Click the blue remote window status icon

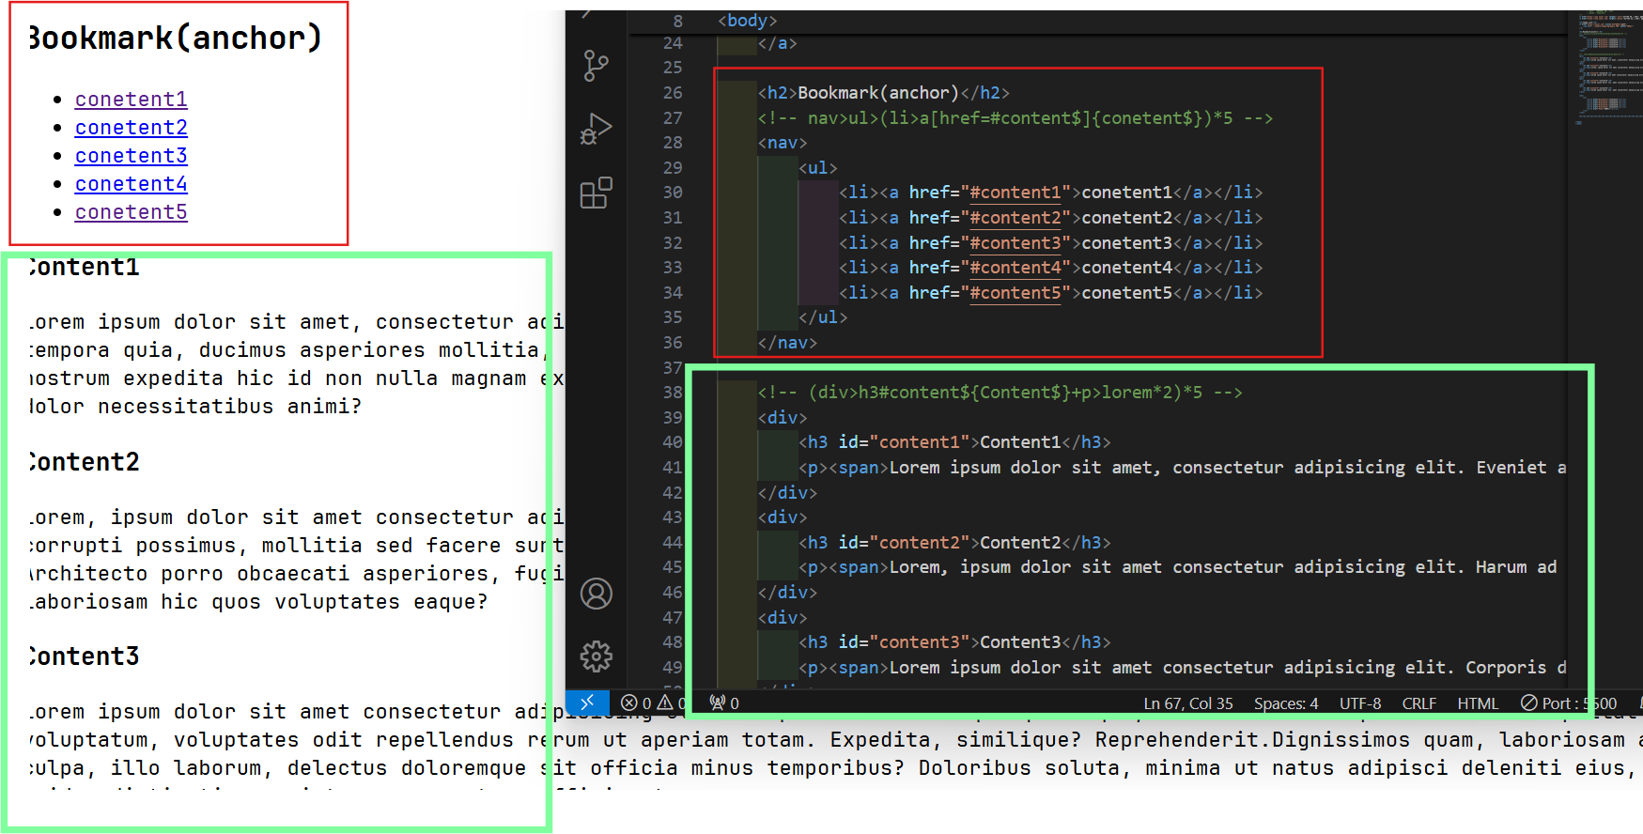click(587, 703)
